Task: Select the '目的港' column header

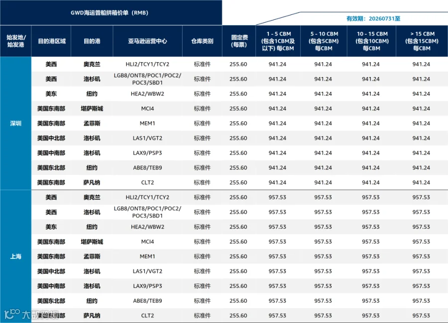Action: click(92, 41)
